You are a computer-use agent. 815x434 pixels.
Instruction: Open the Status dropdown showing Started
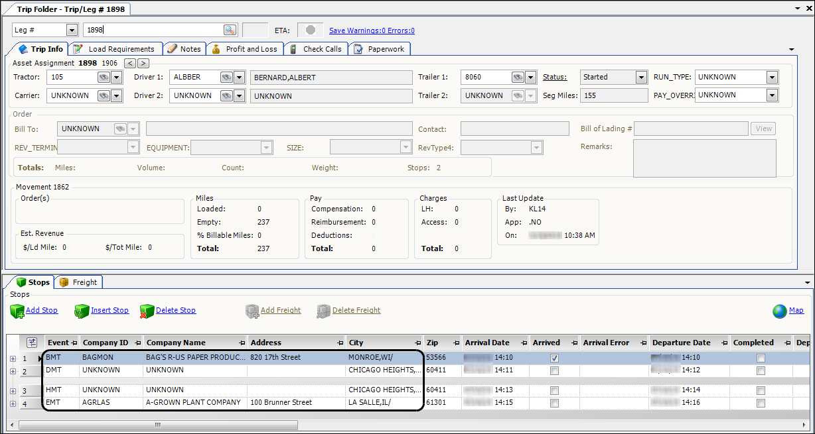(641, 77)
